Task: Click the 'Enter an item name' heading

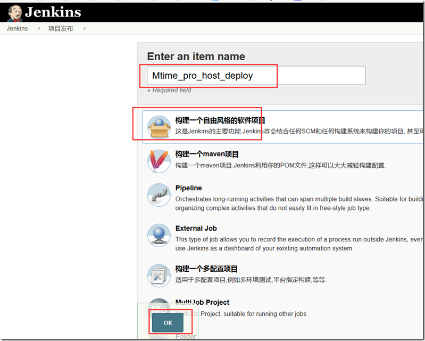Action: click(x=196, y=56)
